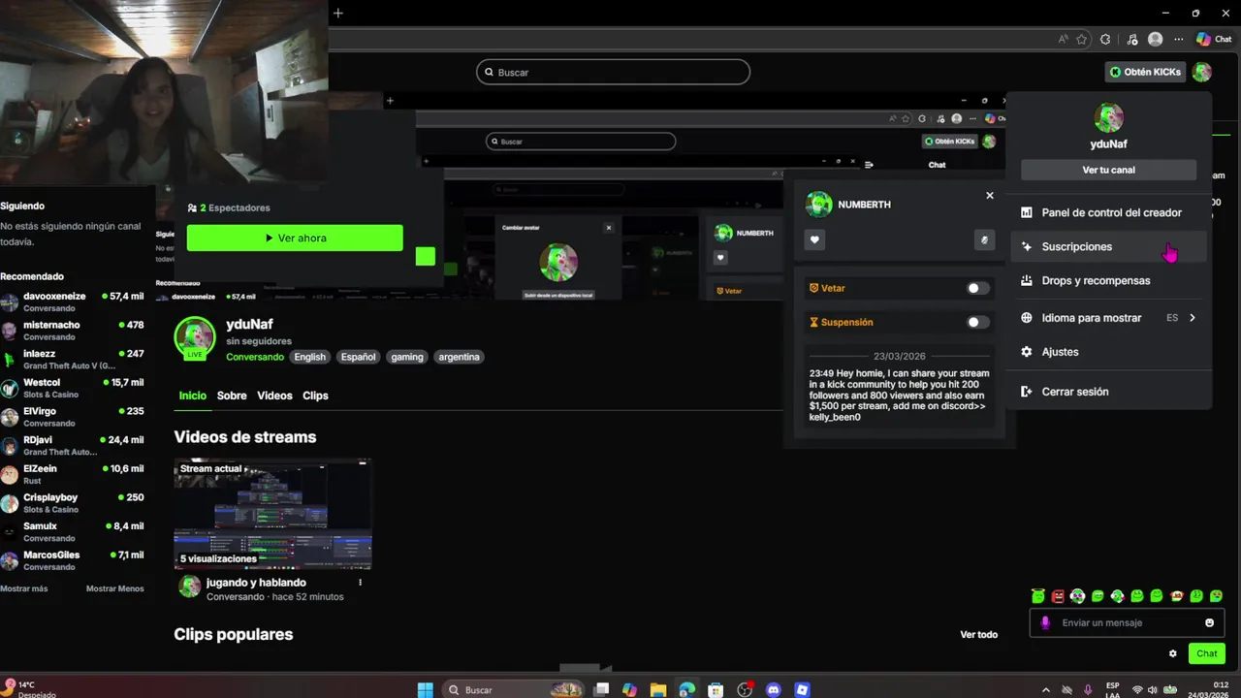This screenshot has height=698, width=1241.
Task: Open the Stream actual video thumbnail
Action: [x=272, y=514]
